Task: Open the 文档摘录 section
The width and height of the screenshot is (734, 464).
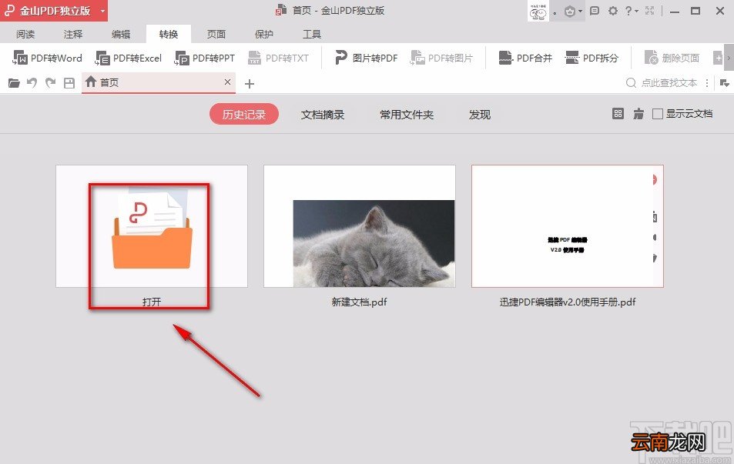Action: click(x=323, y=115)
